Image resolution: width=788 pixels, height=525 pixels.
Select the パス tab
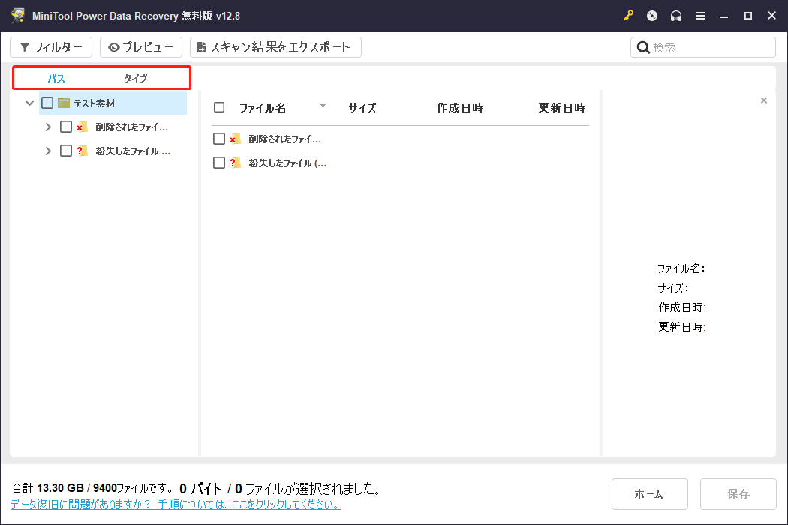[x=56, y=77]
